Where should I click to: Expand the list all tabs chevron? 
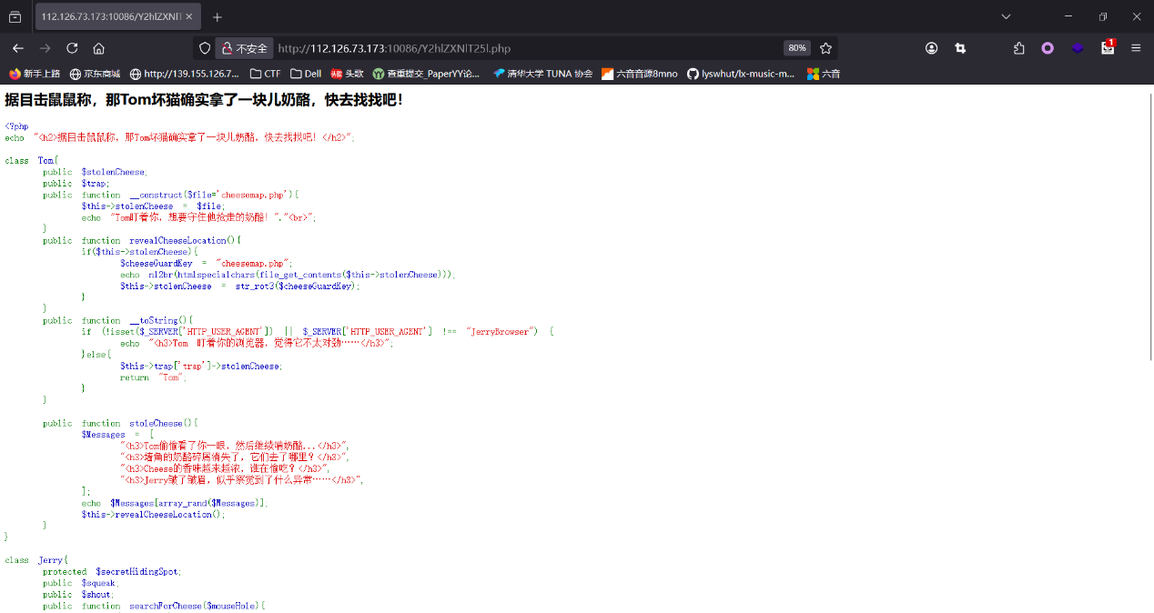point(1006,16)
